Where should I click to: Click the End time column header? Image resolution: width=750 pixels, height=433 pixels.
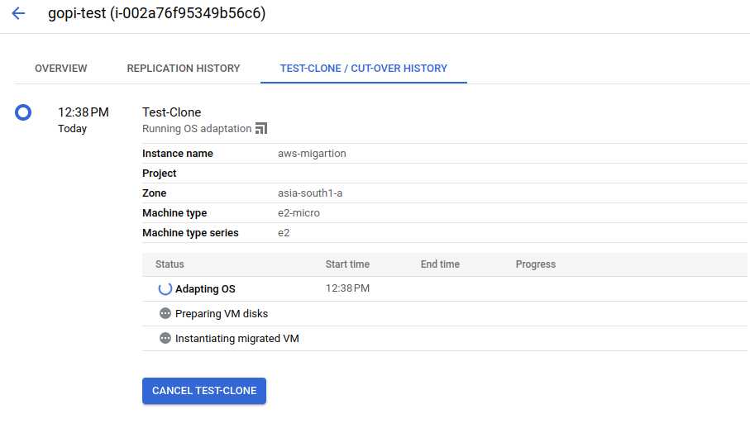440,264
